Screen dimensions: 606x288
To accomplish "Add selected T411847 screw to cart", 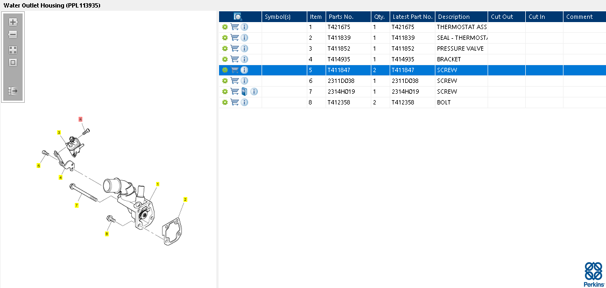I will (235, 70).
